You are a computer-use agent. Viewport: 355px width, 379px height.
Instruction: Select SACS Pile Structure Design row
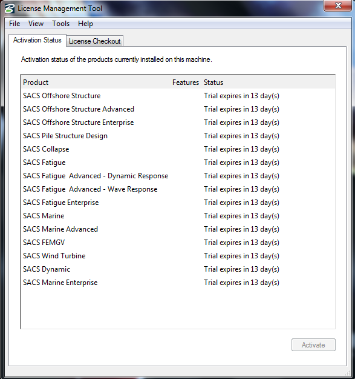tap(178, 136)
